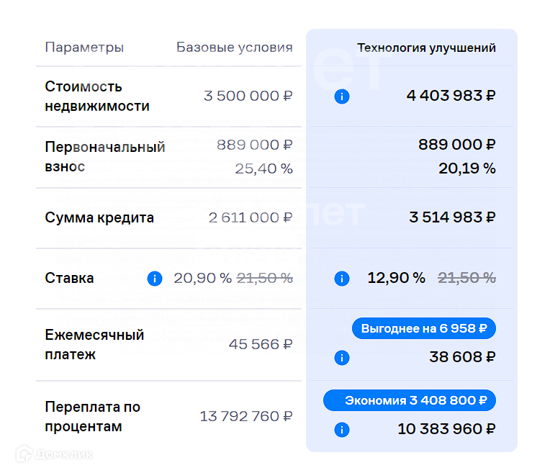Image resolution: width=550 pixels, height=473 pixels.
Task: Select the 'Базовые условия' column header
Action: 235,48
